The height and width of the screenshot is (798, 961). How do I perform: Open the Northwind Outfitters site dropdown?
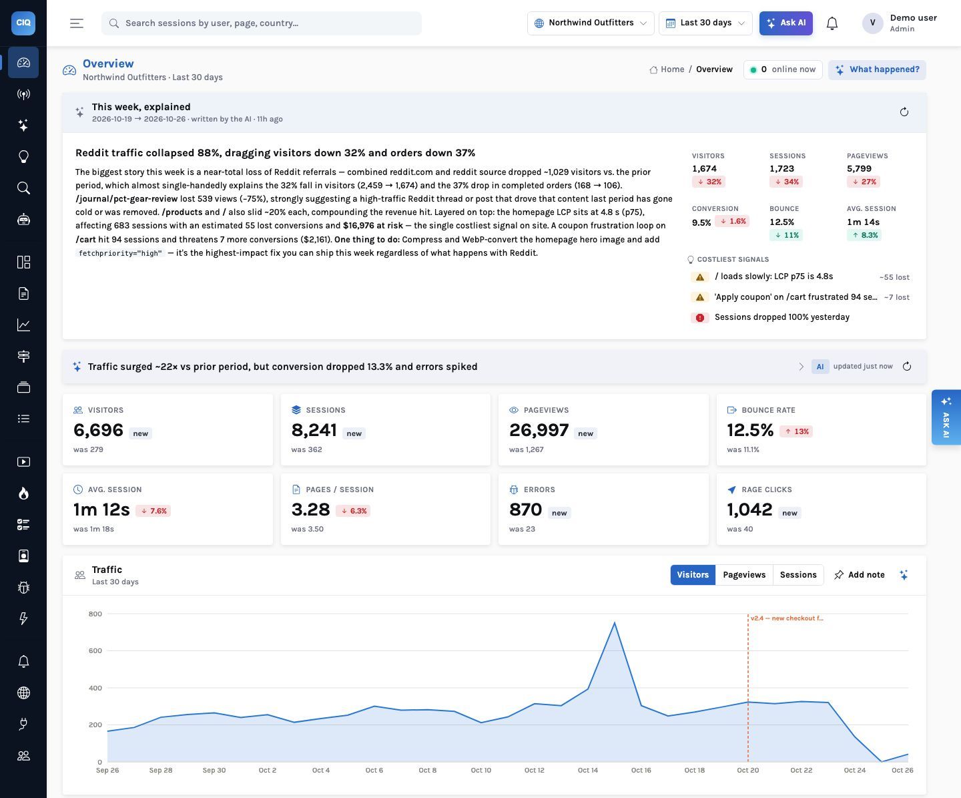tap(591, 23)
